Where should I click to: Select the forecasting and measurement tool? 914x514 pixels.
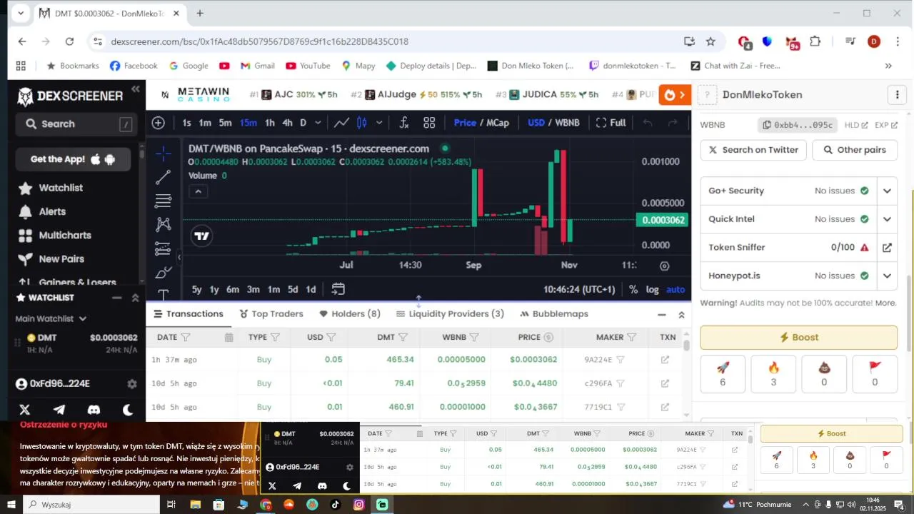click(164, 248)
